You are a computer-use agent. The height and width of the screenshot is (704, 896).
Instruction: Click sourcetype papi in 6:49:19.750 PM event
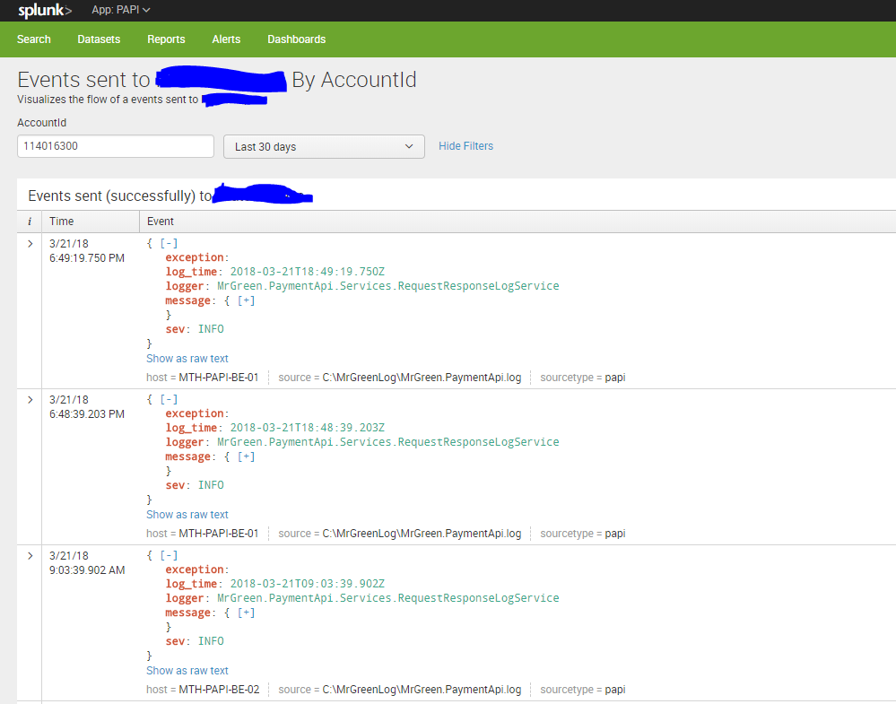click(615, 378)
